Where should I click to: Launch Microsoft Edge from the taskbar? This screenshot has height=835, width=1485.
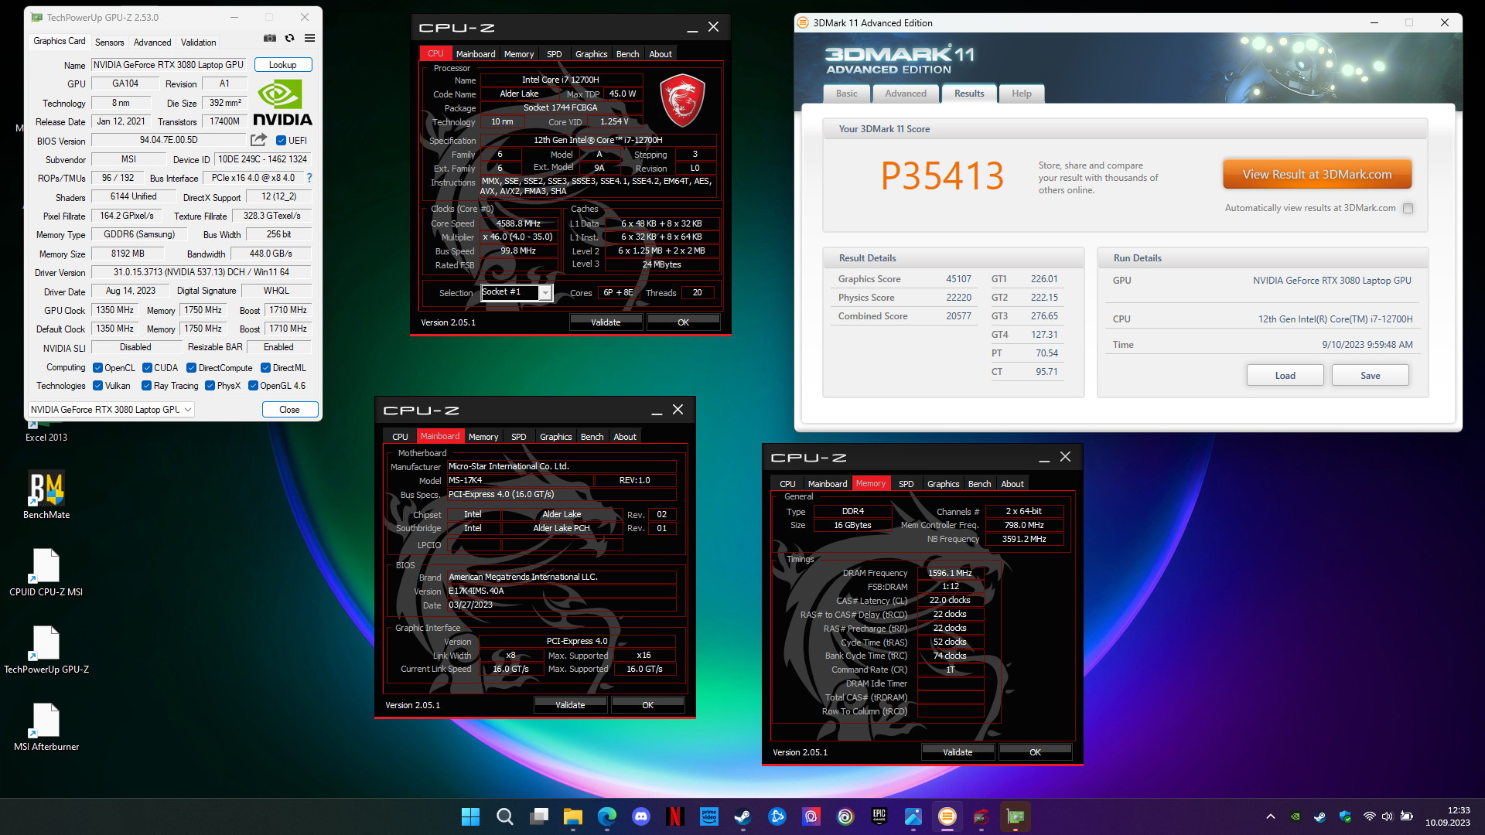point(607,816)
